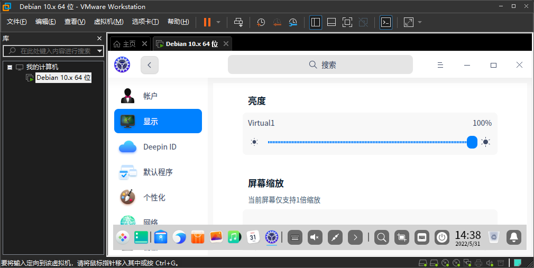Open the Calendar dock icon
Screen dimensions: 534x268
tap(253, 237)
